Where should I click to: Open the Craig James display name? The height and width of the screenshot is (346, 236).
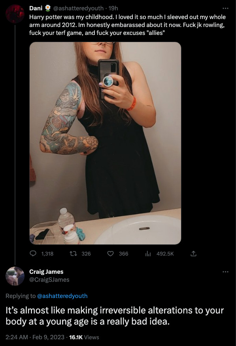click(x=46, y=272)
